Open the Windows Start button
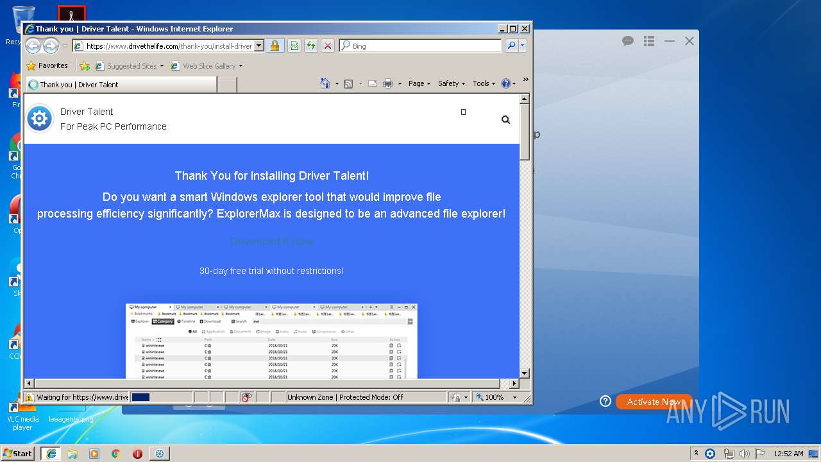The image size is (821, 462). 18,453
